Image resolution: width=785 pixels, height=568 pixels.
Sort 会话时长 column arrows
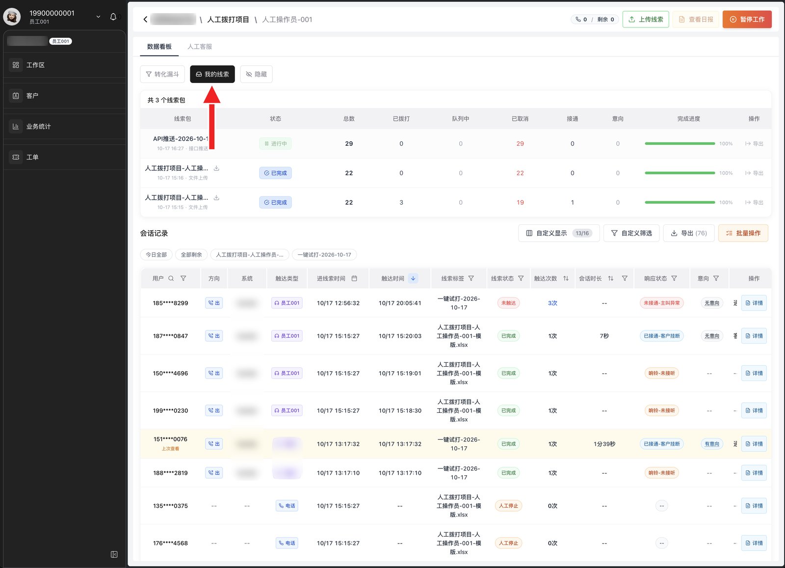pos(611,278)
